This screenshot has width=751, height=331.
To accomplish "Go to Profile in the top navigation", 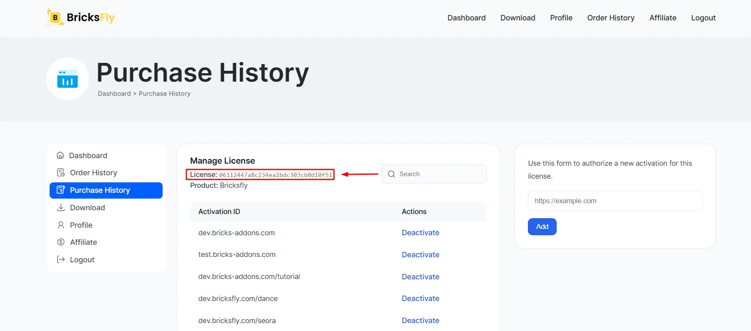I will click(561, 18).
